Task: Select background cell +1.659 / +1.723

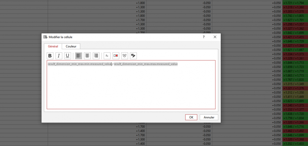Action: pyautogui.click(x=295, y=67)
